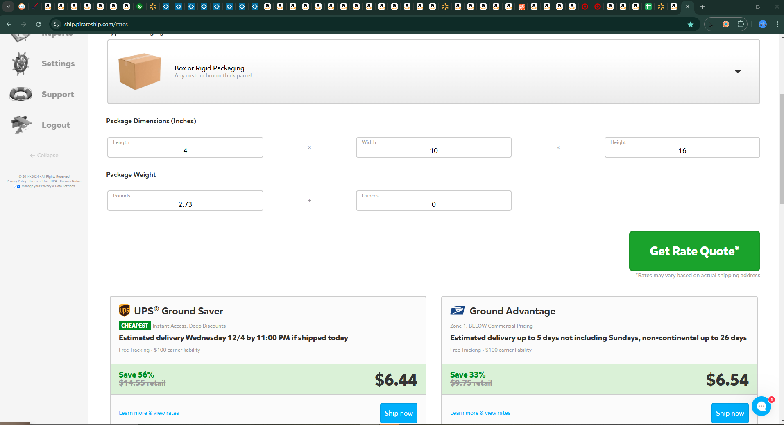Click the Package Weight label
The height and width of the screenshot is (425, 784).
coord(131,175)
